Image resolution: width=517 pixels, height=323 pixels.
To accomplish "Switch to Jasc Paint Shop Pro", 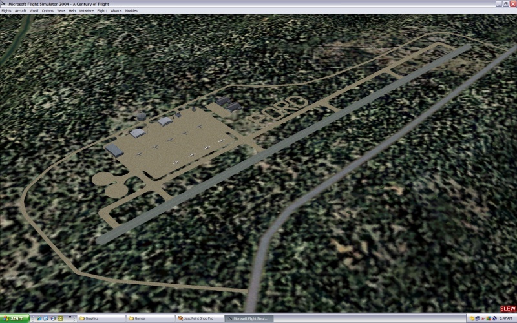I will click(199, 318).
